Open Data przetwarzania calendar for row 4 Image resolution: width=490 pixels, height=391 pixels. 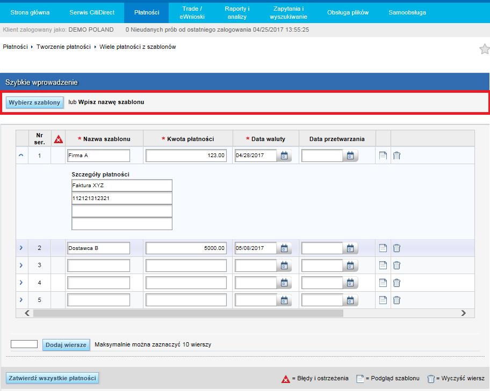(x=350, y=283)
